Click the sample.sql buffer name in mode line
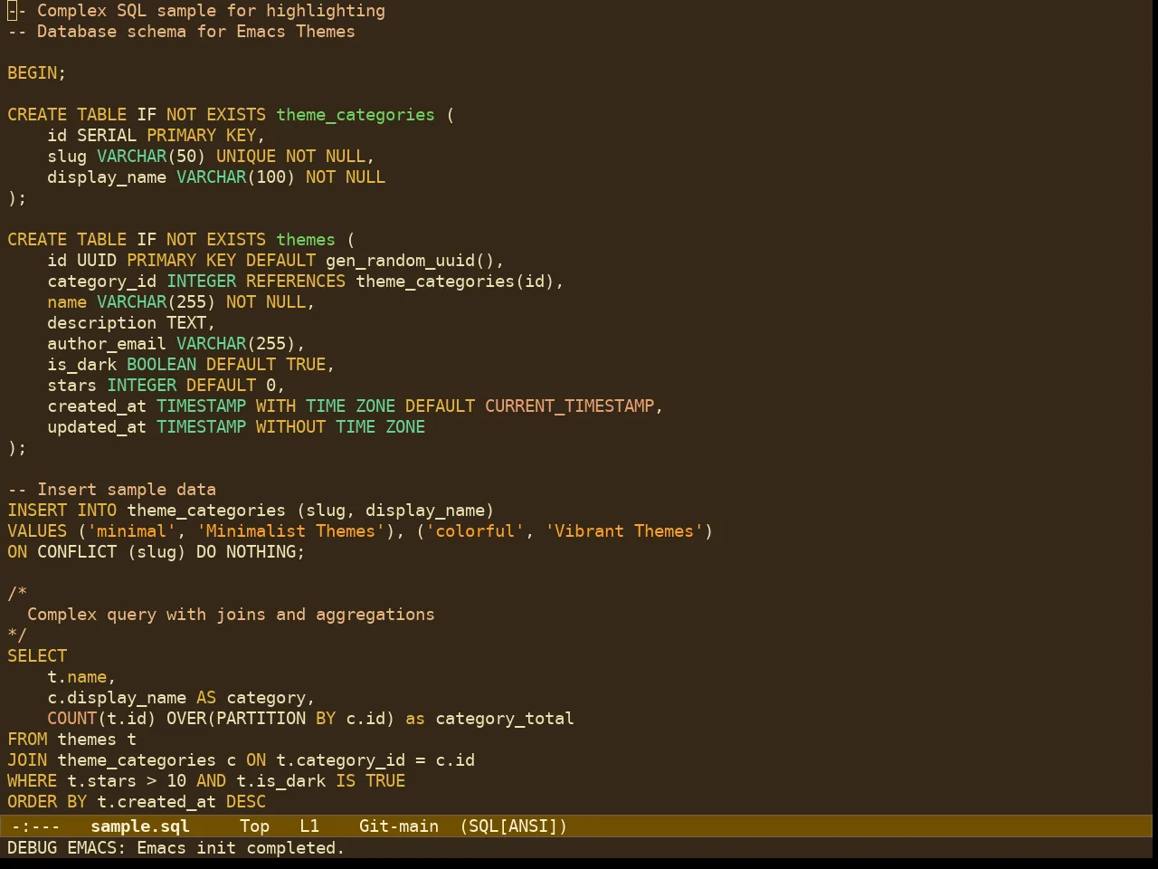Image resolution: width=1158 pixels, height=869 pixels. [x=140, y=826]
